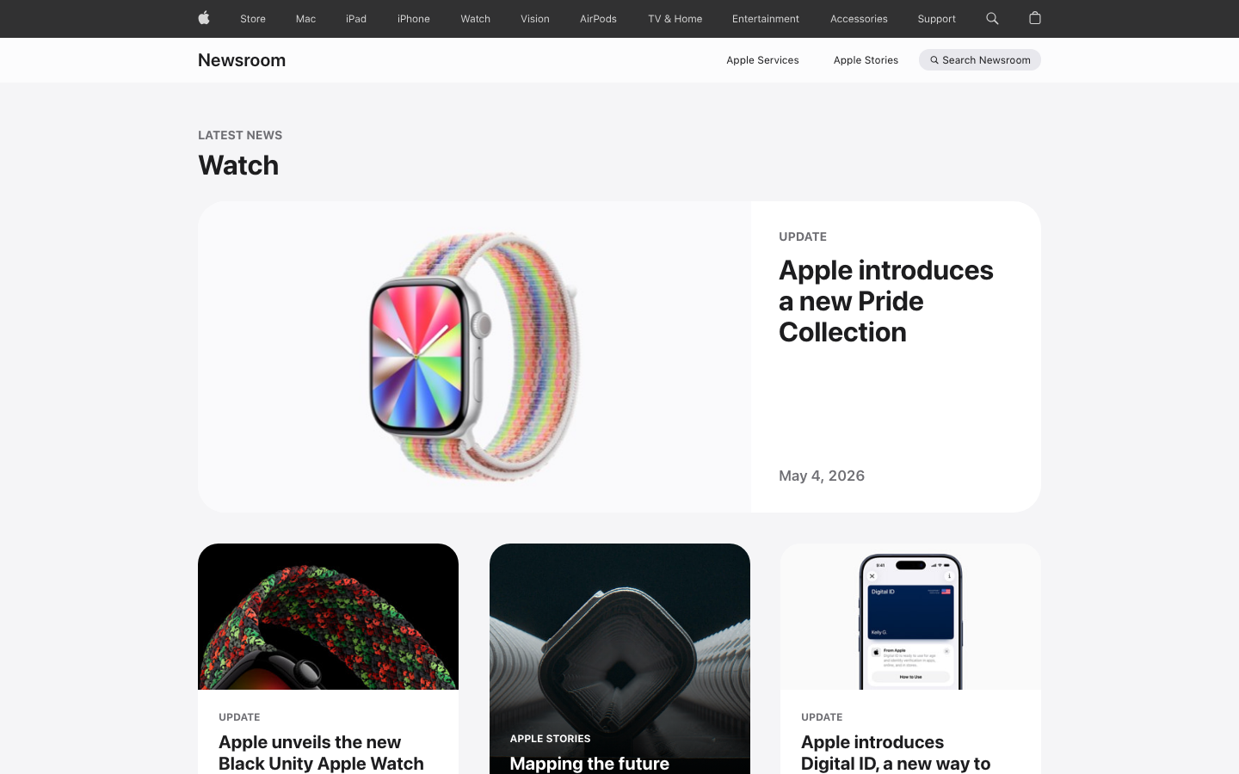The image size is (1239, 774).
Task: Click the UPDATE label above the Pride Collection headline
Action: [803, 236]
